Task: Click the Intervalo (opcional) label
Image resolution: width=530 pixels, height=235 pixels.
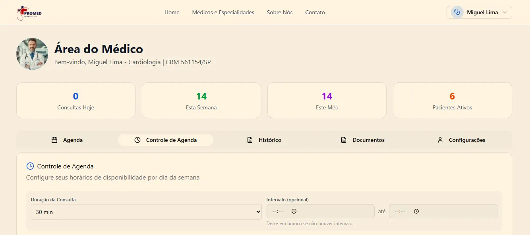Action: point(288,199)
